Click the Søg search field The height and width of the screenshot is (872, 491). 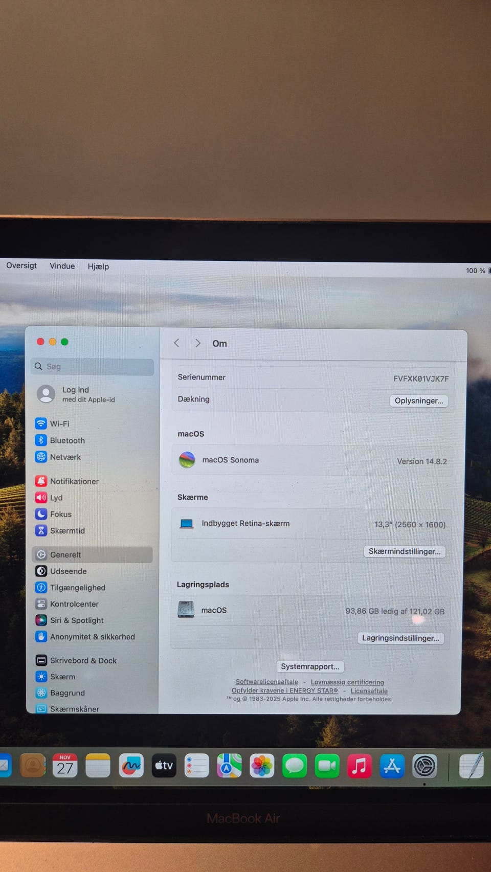(93, 367)
